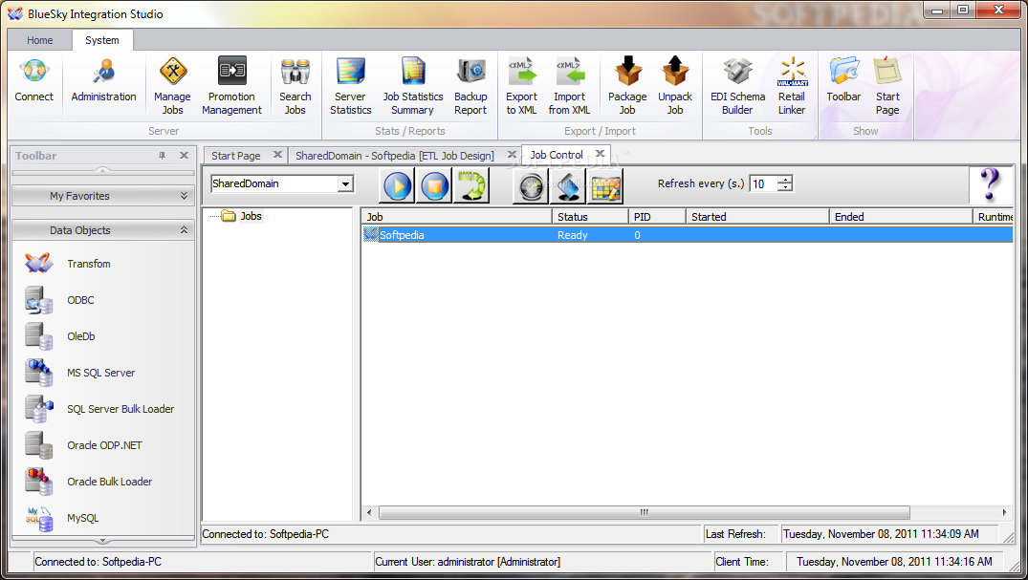Click the green refresh arrow icon

click(x=471, y=185)
